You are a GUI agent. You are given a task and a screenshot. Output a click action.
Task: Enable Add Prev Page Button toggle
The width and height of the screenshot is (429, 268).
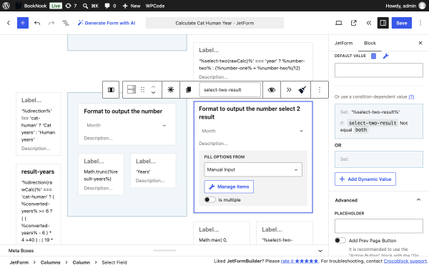click(340, 240)
